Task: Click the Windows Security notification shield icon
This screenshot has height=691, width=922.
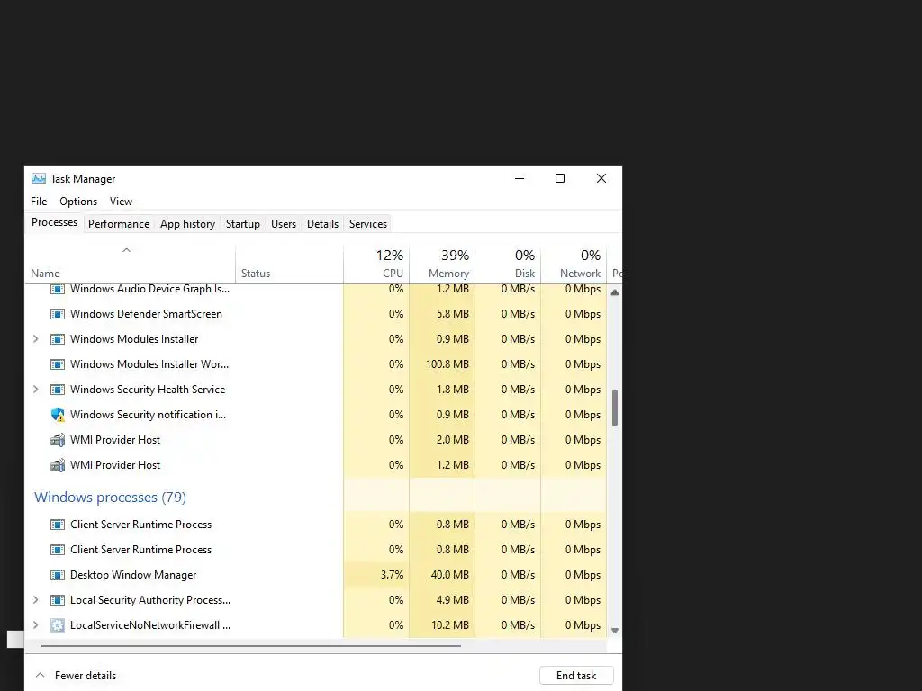Action: pos(57,415)
